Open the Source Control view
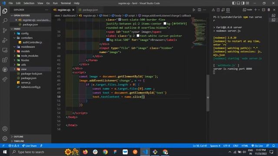The height and width of the screenshot is (156, 278). tap(5, 30)
